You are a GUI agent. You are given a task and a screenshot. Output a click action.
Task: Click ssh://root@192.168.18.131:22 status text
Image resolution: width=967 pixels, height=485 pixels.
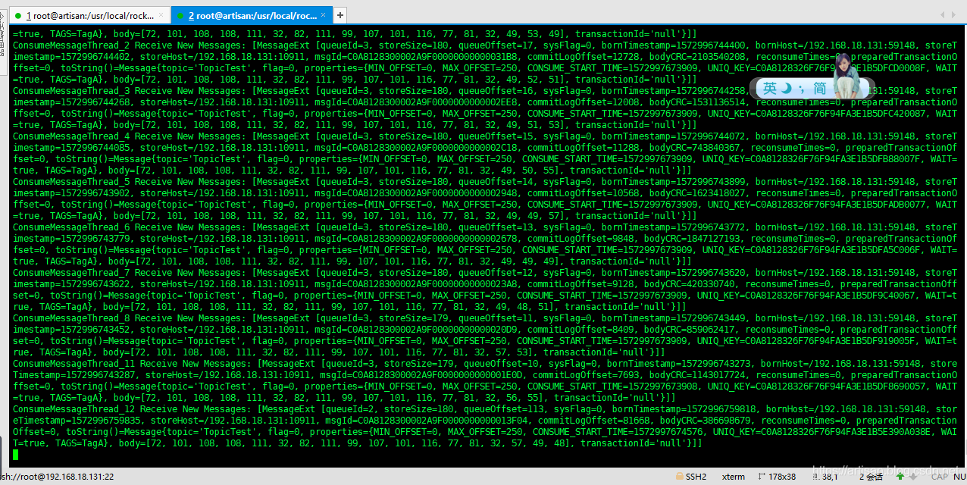point(57,477)
